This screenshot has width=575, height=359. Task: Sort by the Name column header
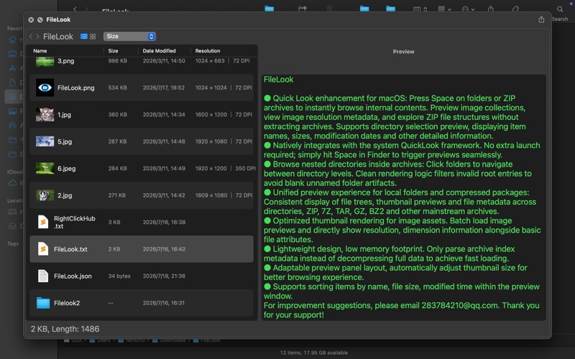point(40,51)
